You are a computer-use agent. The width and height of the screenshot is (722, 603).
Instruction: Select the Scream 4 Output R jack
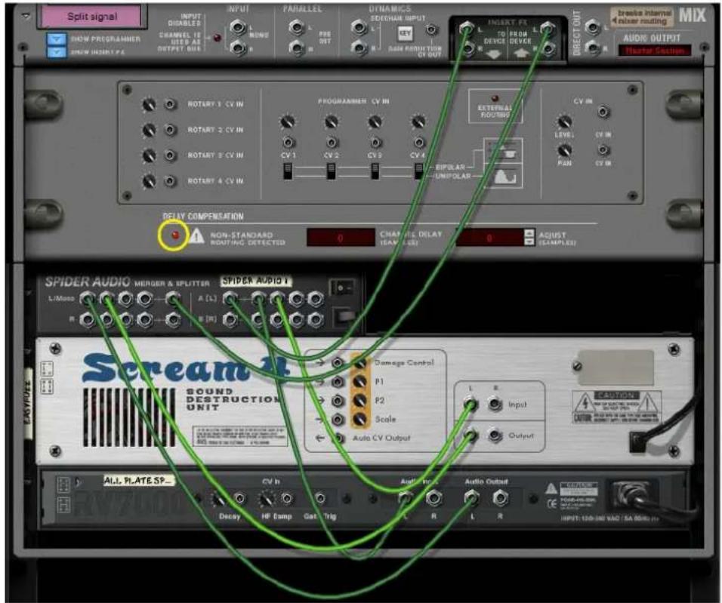click(495, 435)
